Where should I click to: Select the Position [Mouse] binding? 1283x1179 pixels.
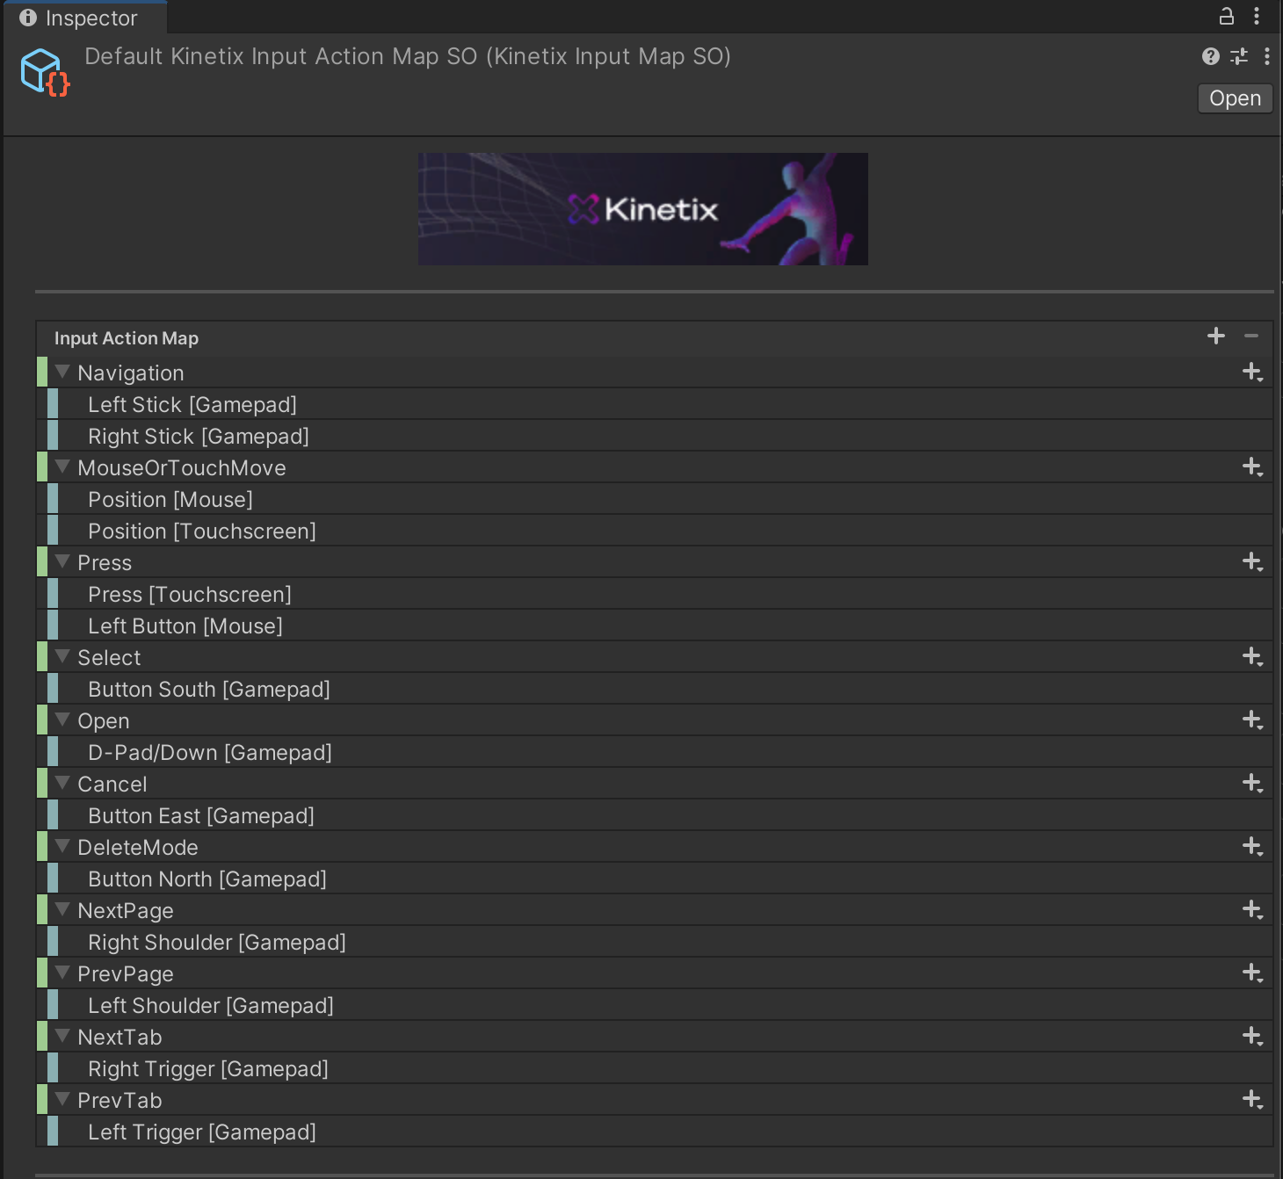point(659,499)
